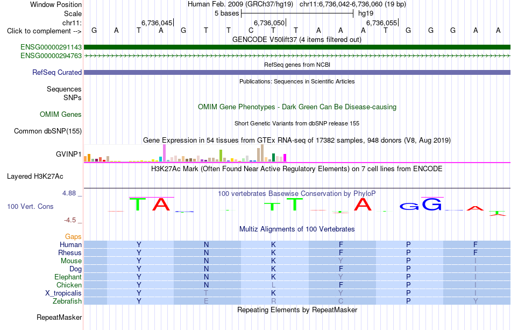The image size is (511, 330).
Task: Click the L residue in the Chicken row
Action: click(273, 285)
